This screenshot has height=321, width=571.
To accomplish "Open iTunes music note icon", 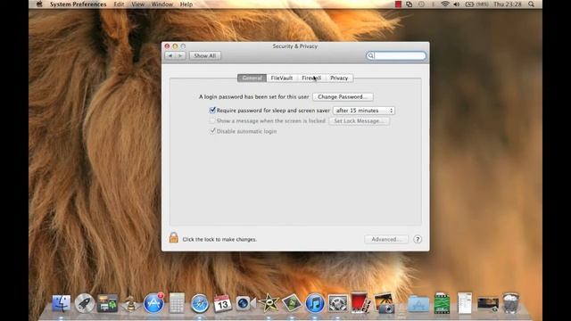I will pyautogui.click(x=315, y=303).
